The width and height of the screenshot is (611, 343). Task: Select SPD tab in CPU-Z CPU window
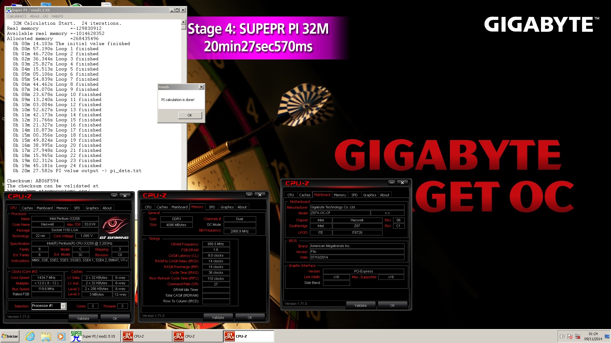[77, 208]
